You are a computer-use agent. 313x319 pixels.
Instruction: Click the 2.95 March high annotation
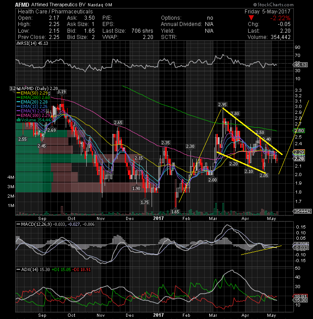pyautogui.click(x=222, y=105)
